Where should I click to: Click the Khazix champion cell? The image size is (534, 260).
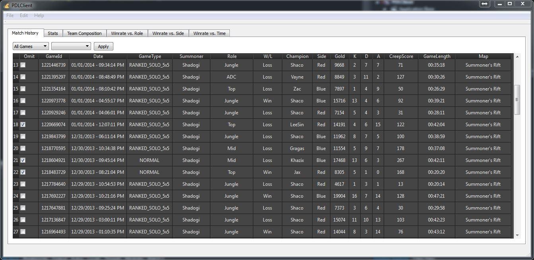(297, 160)
